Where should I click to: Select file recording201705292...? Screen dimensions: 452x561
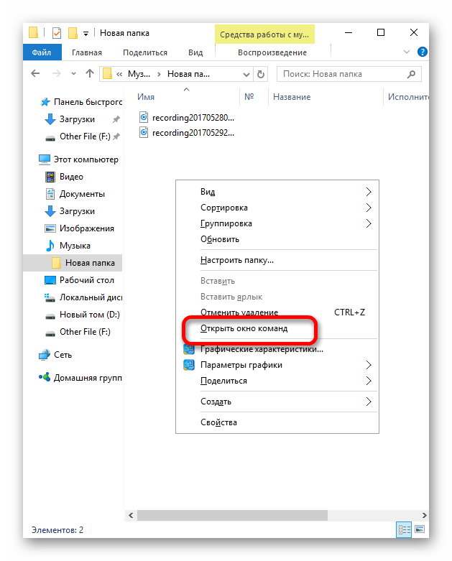pos(186,133)
